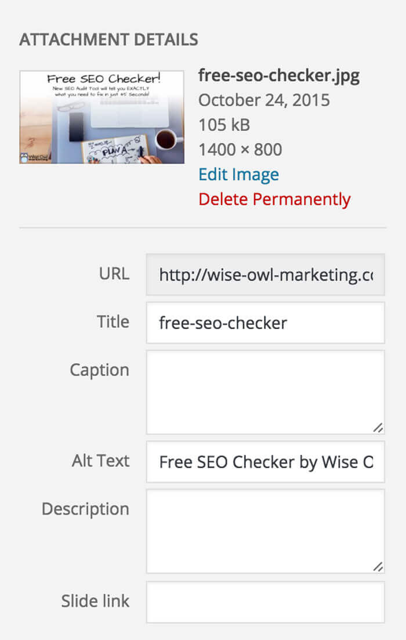Click the Alt Text input field
406x640 pixels.
coord(265,462)
